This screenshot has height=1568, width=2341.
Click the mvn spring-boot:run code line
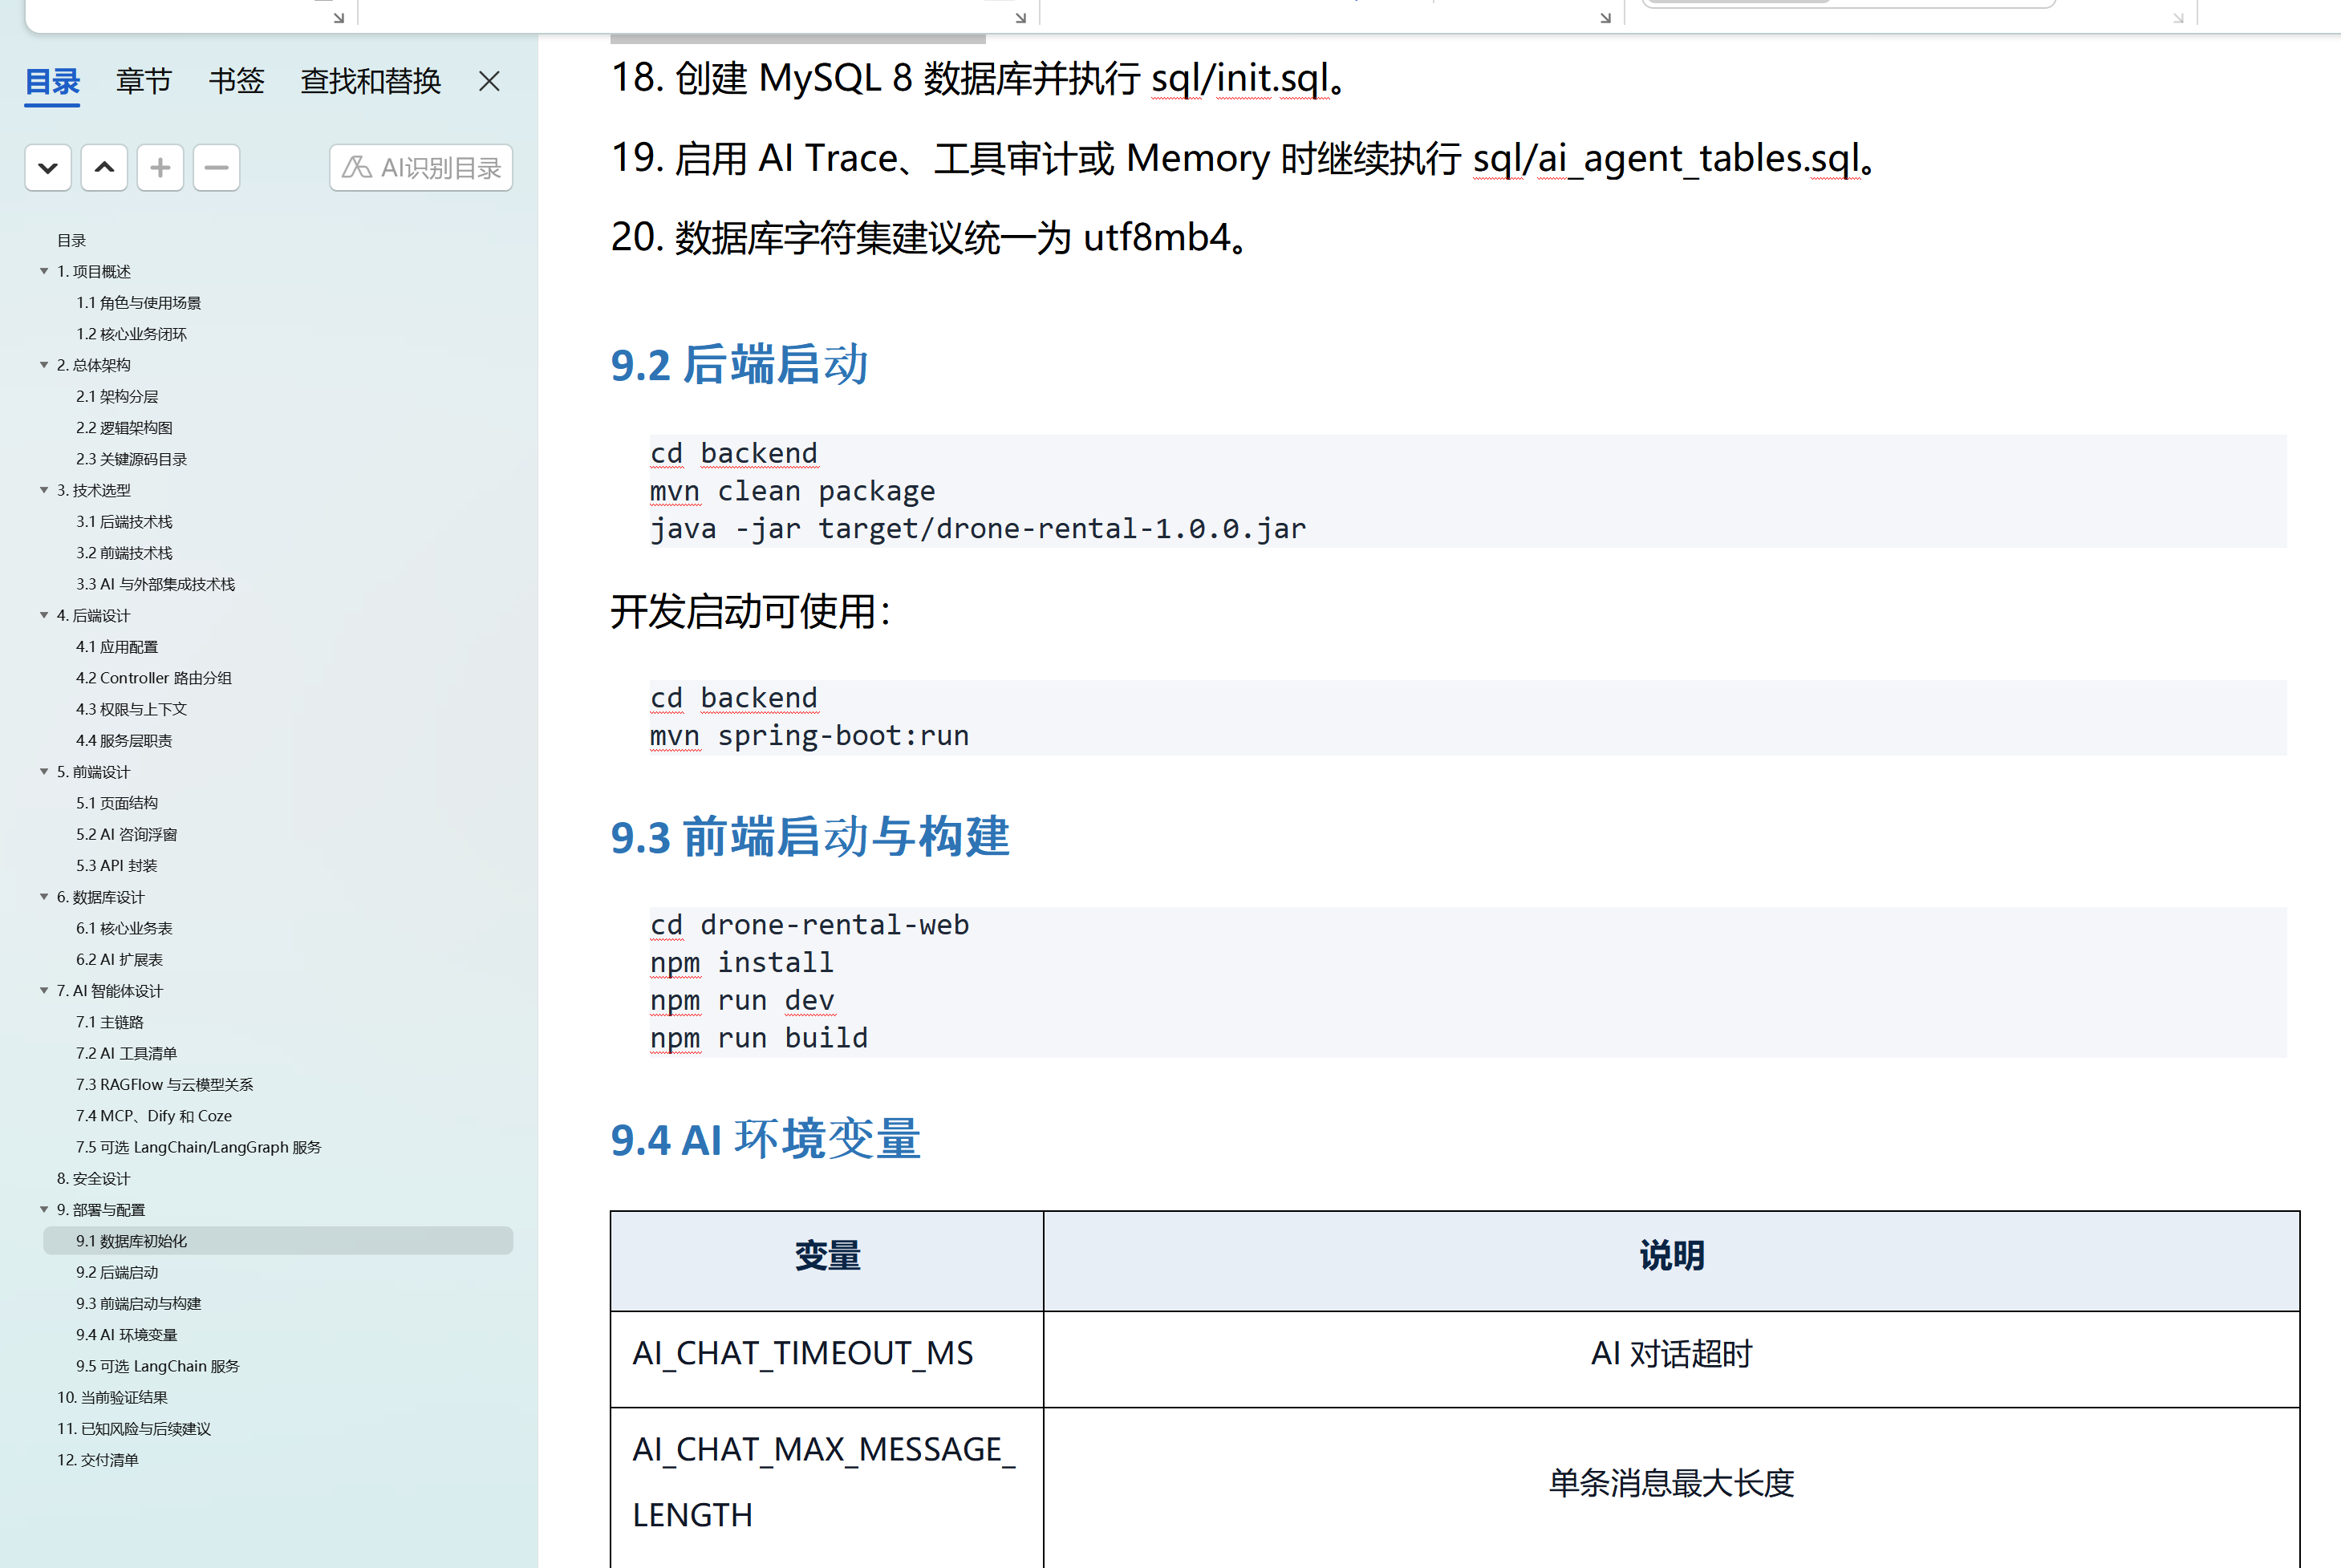tap(810, 736)
